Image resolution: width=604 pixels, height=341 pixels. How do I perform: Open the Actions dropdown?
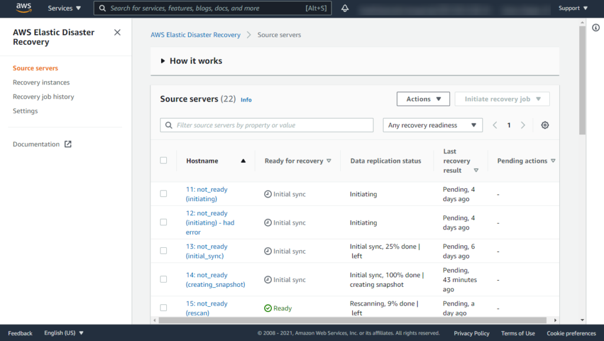[423, 99]
